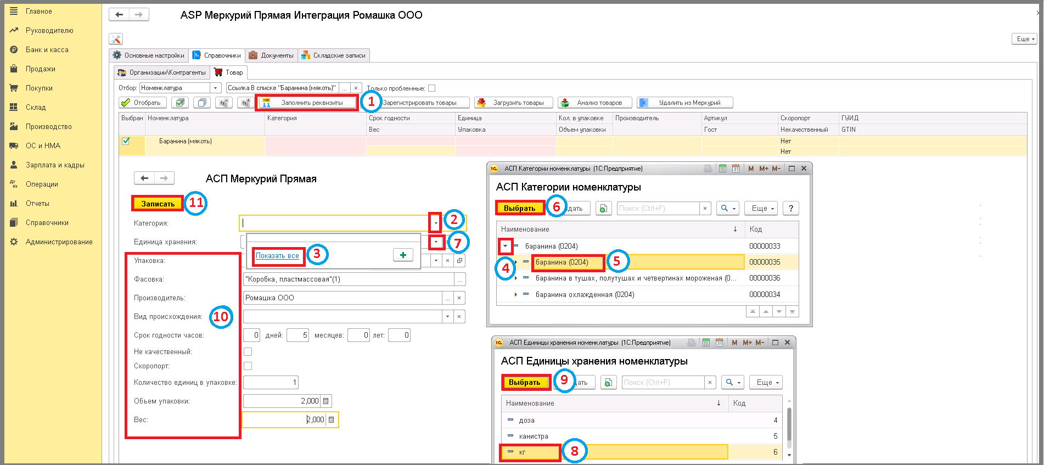The height and width of the screenshot is (465, 1044).
Task: Click the tools icon below the title
Action: (116, 39)
